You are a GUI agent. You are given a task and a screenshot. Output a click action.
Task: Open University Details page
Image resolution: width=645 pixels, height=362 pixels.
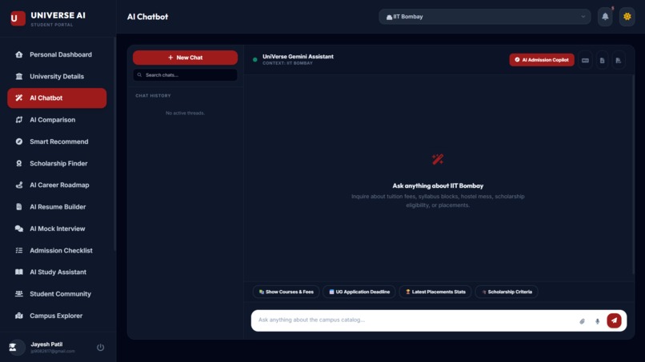coord(57,76)
